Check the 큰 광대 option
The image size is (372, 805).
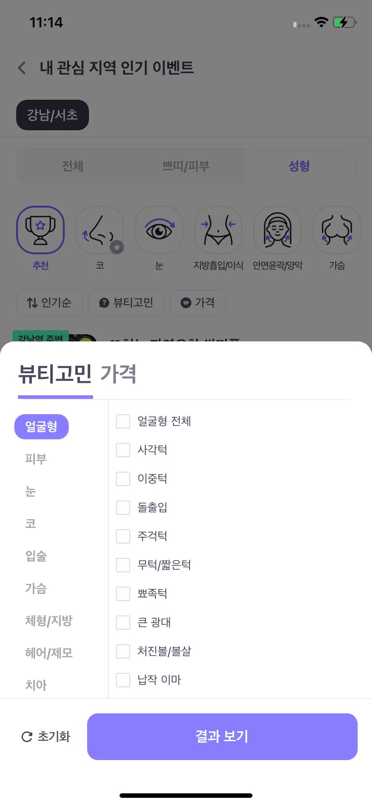pos(123,623)
